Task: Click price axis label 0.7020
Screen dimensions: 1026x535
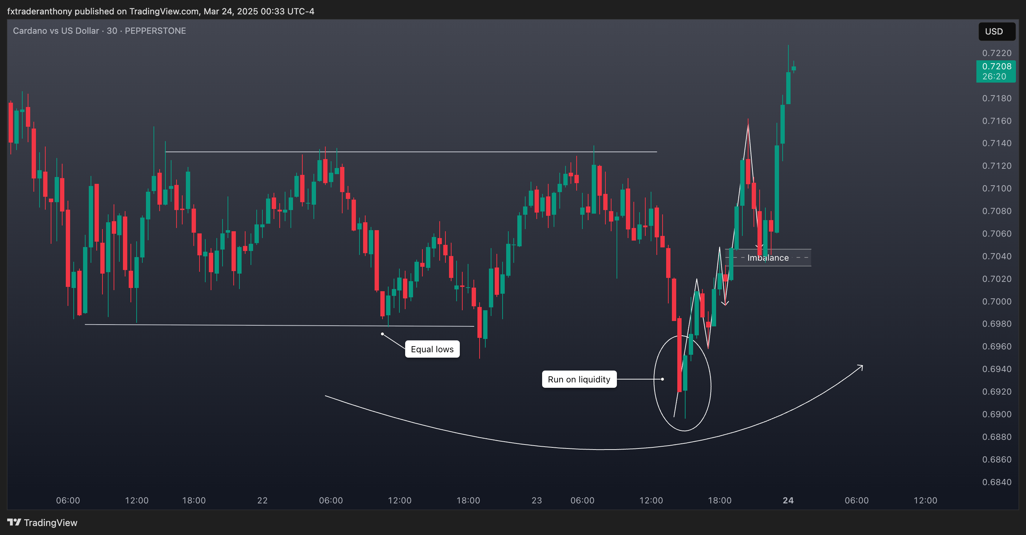Action: click(x=997, y=279)
